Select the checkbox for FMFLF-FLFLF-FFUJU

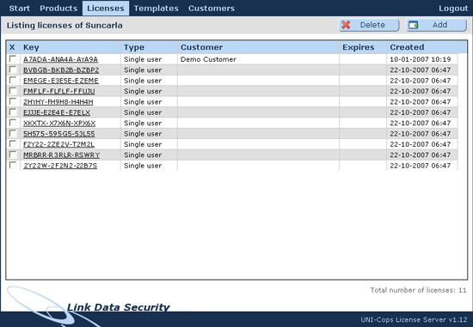(13, 91)
